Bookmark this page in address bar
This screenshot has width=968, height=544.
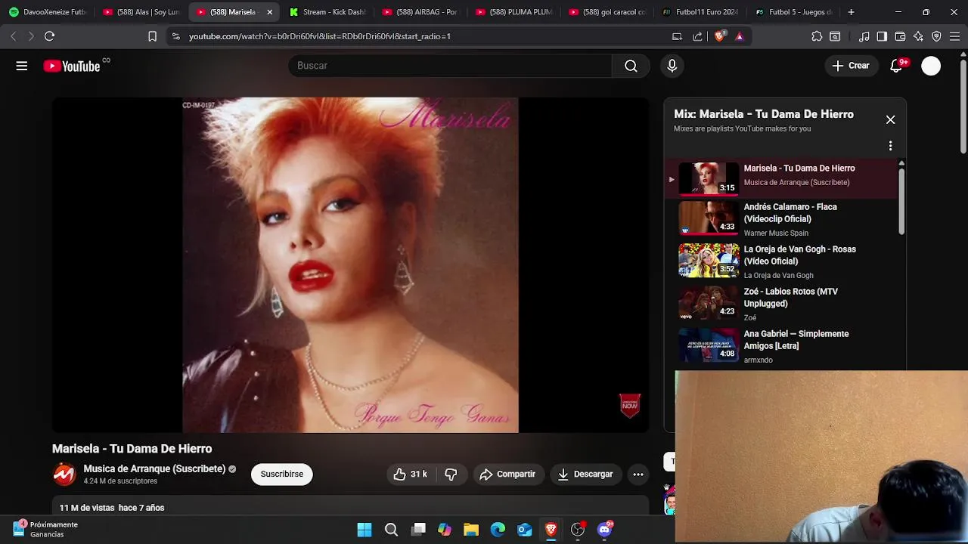tap(152, 36)
